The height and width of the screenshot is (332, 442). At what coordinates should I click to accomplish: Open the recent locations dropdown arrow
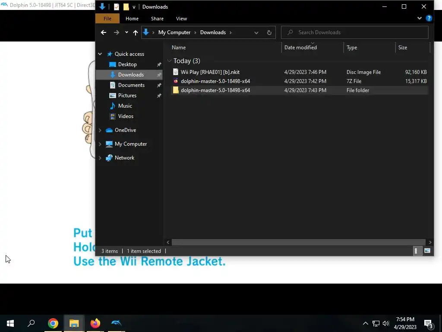(x=126, y=32)
